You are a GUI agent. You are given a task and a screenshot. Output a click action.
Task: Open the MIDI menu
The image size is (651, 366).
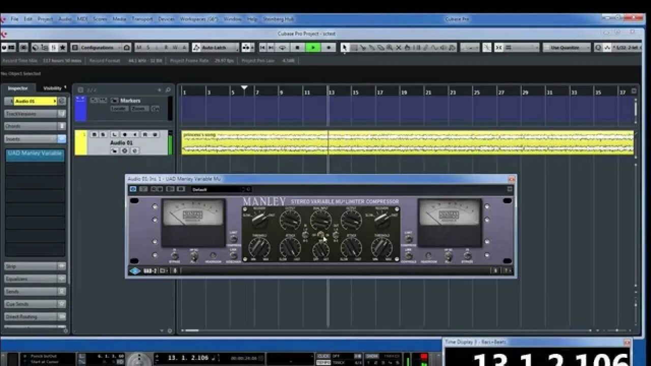(x=82, y=19)
